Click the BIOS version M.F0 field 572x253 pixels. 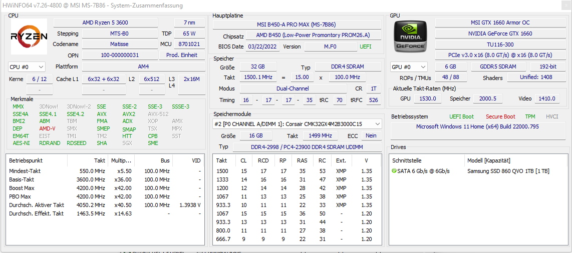331,46
